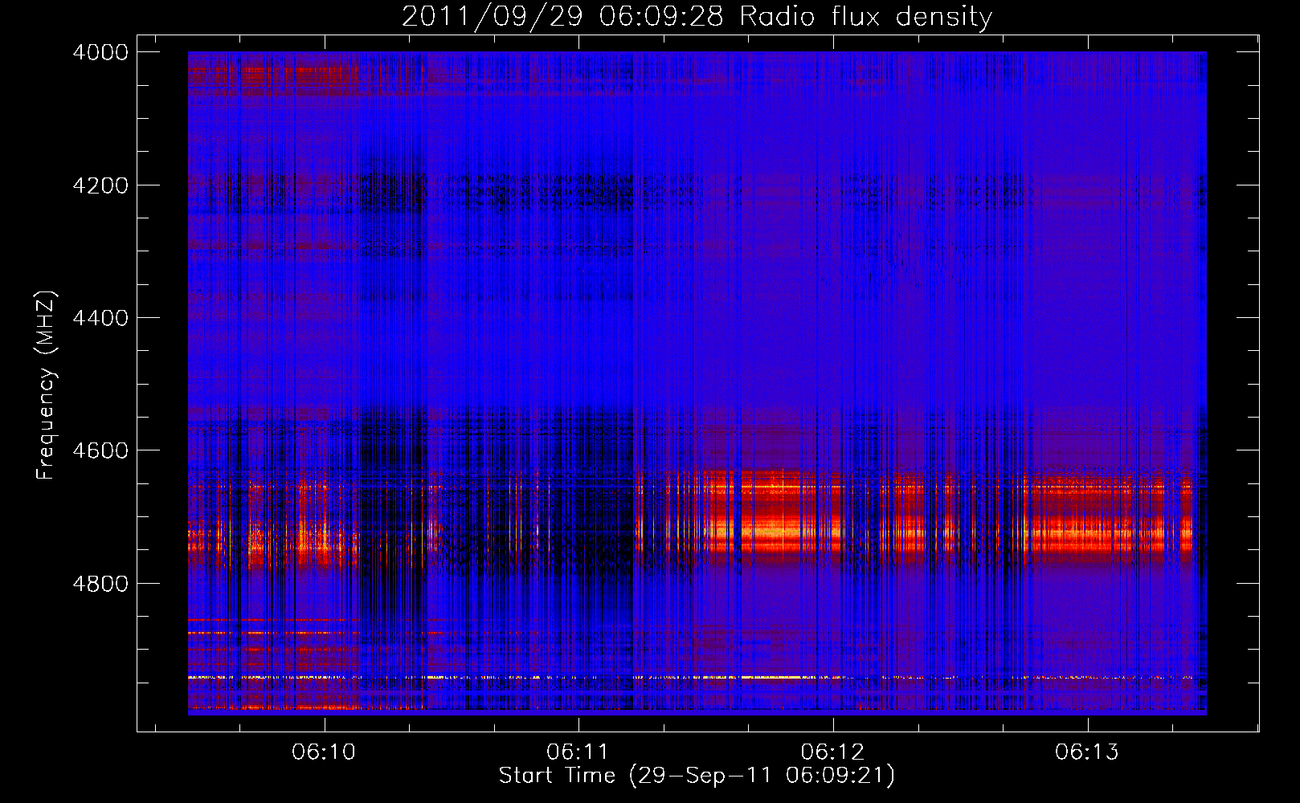Select the 4400 frequency tick label
The width and height of the screenshot is (1300, 803).
pyautogui.click(x=100, y=318)
